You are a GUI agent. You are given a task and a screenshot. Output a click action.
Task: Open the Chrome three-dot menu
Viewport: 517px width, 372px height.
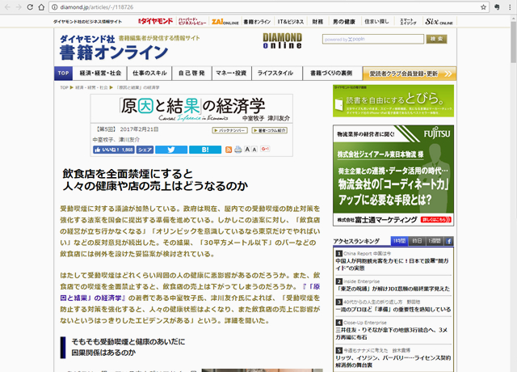click(507, 6)
